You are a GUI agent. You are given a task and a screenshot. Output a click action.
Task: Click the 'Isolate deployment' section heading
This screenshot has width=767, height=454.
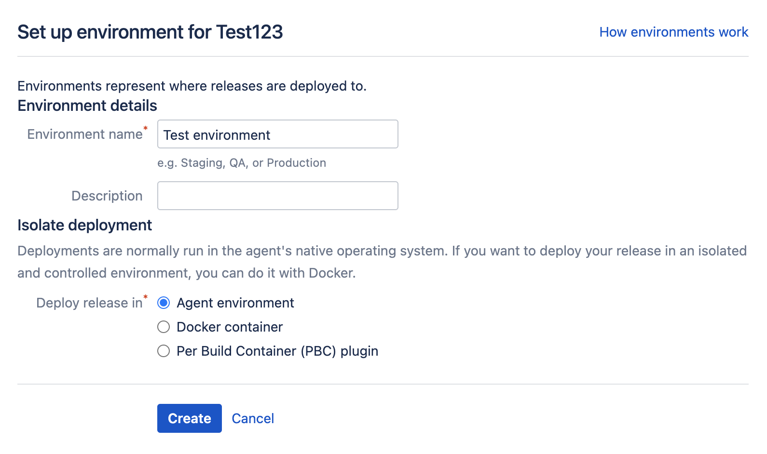(84, 225)
